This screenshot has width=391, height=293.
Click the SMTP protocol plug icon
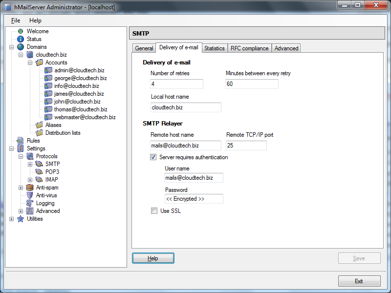tap(39, 164)
